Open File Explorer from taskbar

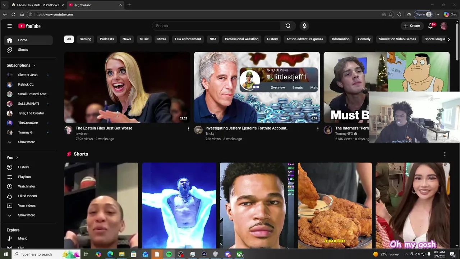[x=122, y=254]
